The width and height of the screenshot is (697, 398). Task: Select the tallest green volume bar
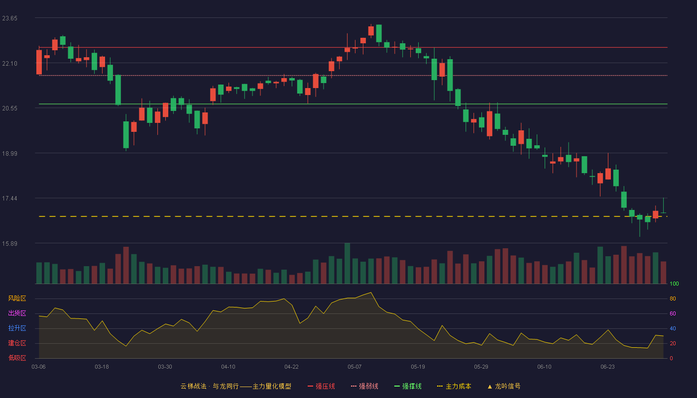point(347,264)
